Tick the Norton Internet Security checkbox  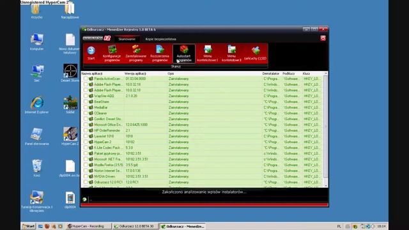pos(86,171)
